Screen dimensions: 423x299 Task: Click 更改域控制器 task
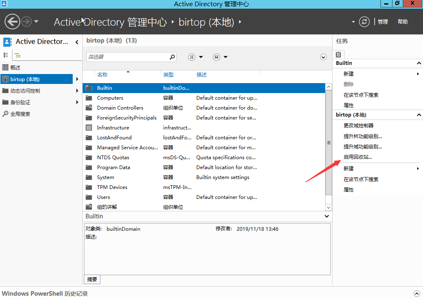coord(359,126)
